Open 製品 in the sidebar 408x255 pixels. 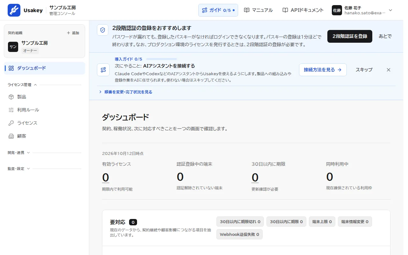pyautogui.click(x=45, y=97)
